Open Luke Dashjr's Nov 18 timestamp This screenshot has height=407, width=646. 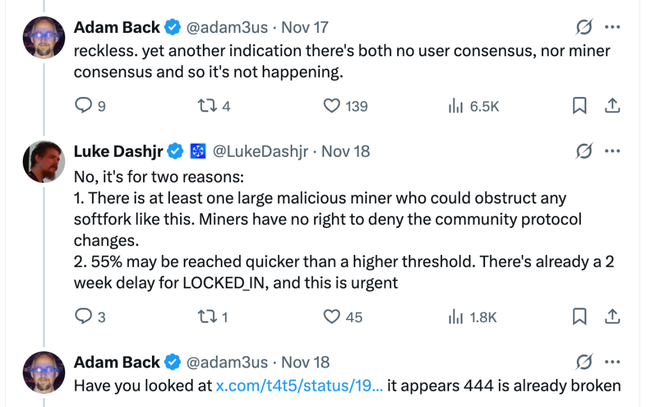[346, 152]
